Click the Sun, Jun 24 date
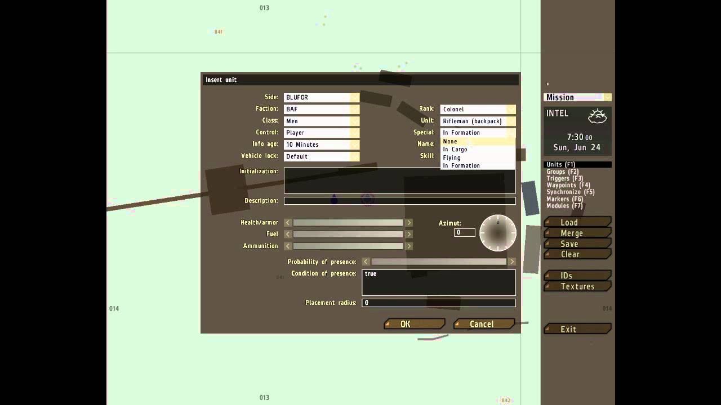Viewport: 721px width, 405px height. [577, 147]
